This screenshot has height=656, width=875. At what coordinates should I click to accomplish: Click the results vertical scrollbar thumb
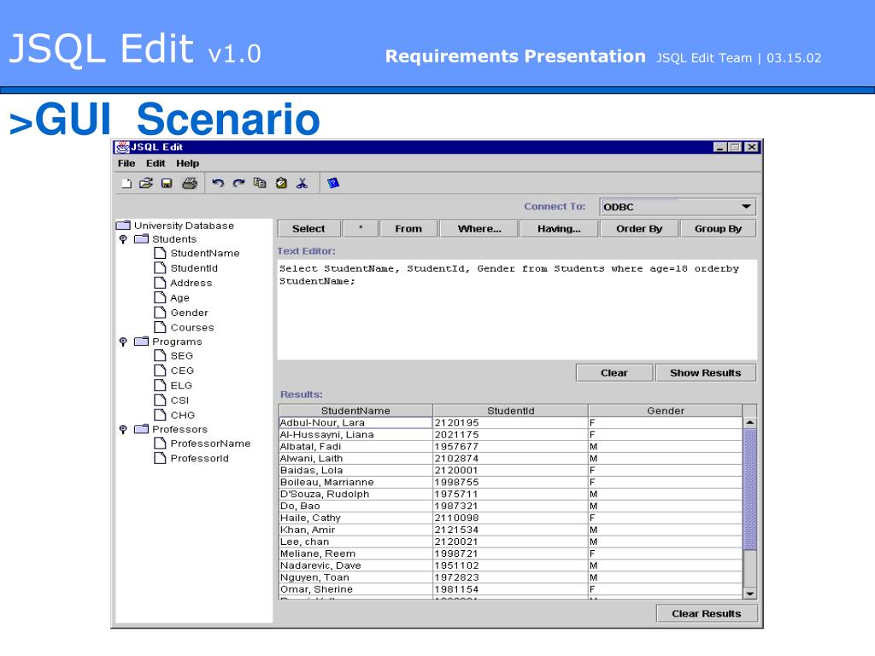(x=750, y=489)
